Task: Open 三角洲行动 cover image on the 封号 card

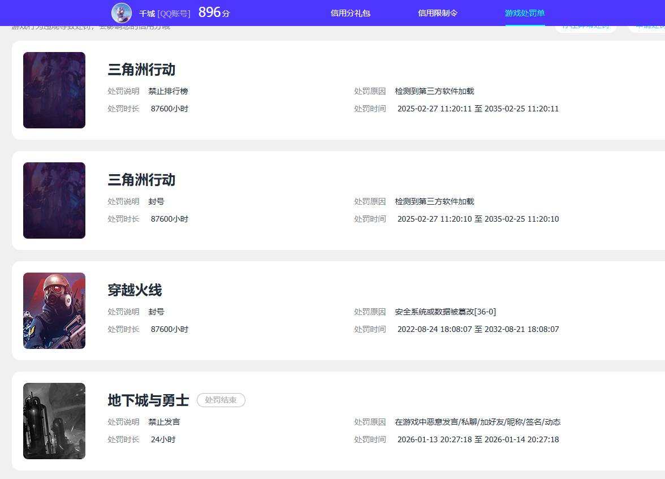Action: point(54,200)
